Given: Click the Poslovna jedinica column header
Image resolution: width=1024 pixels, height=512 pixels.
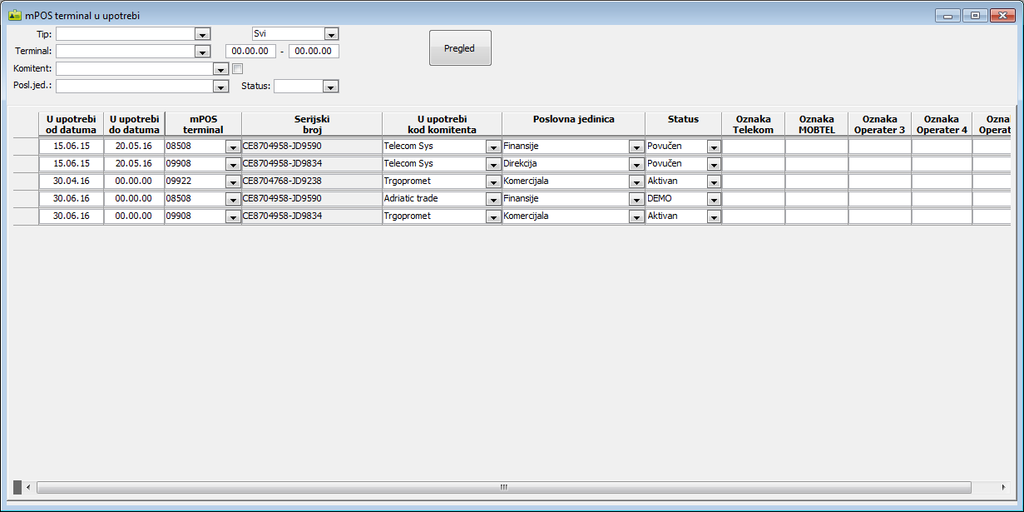Looking at the screenshot, I should [x=573, y=120].
